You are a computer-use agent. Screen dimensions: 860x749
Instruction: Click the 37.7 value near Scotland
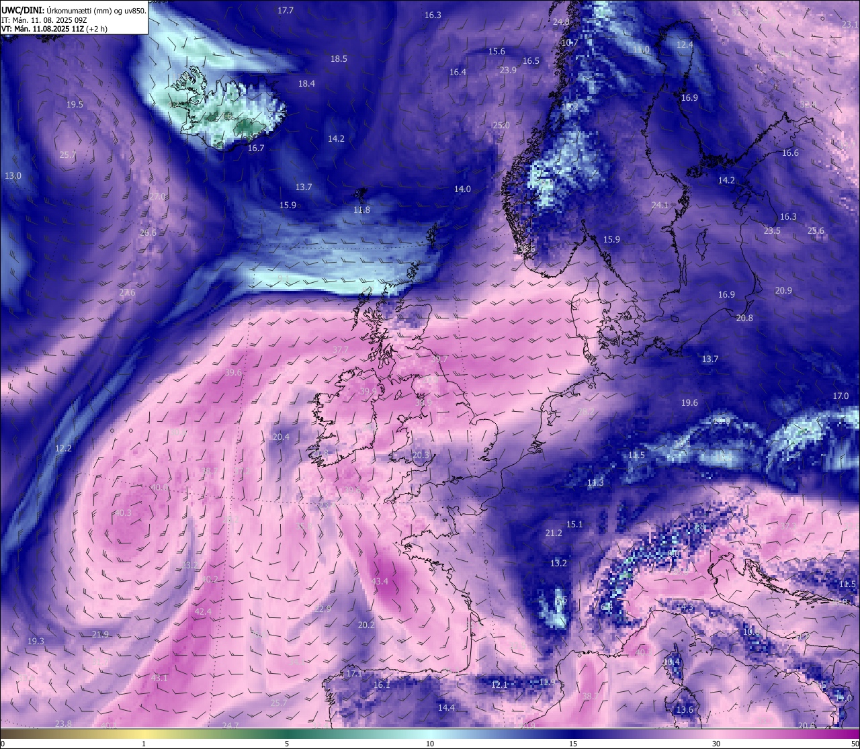(x=341, y=349)
